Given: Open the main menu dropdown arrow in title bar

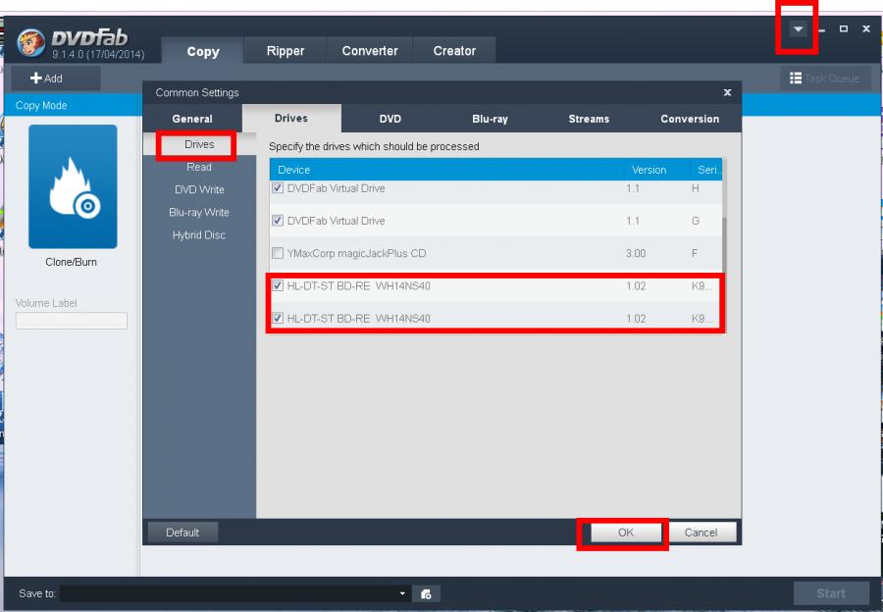Looking at the screenshot, I should (798, 29).
